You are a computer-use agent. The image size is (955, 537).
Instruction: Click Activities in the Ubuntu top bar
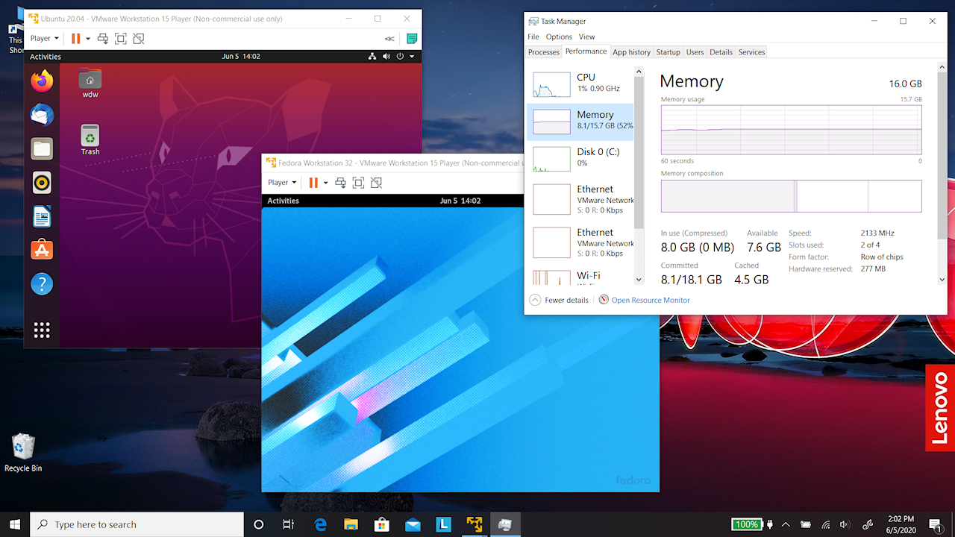point(46,57)
